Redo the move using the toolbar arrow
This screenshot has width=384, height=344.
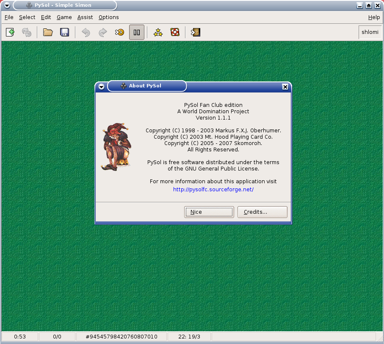click(103, 32)
